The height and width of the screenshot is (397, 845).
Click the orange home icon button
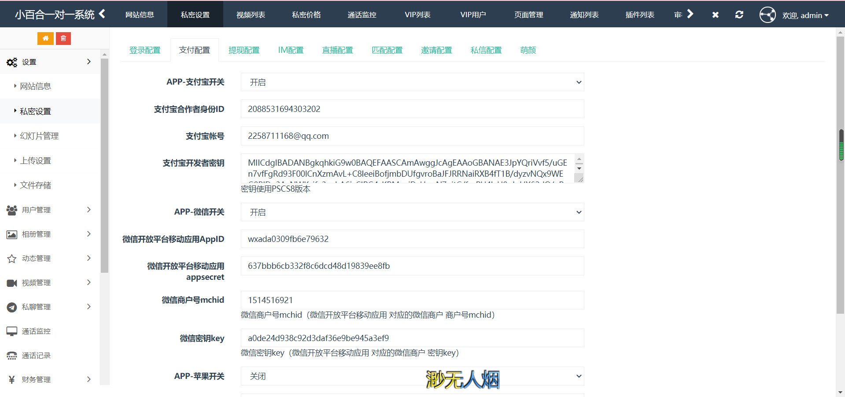(x=45, y=38)
